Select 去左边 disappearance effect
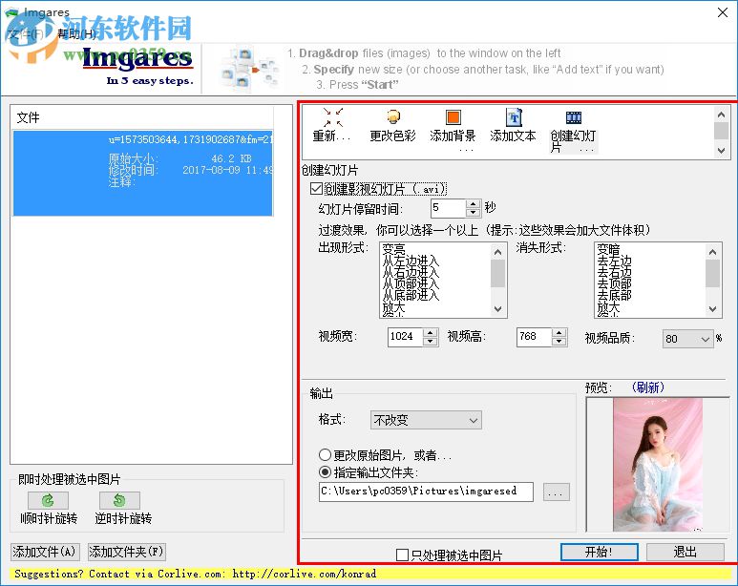738x586 pixels. [x=614, y=261]
